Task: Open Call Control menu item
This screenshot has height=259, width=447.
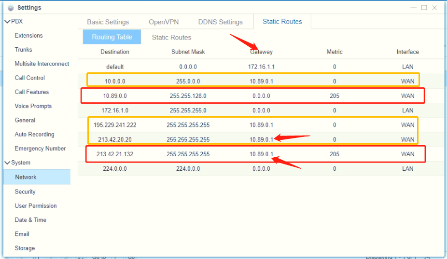Action: coord(29,78)
